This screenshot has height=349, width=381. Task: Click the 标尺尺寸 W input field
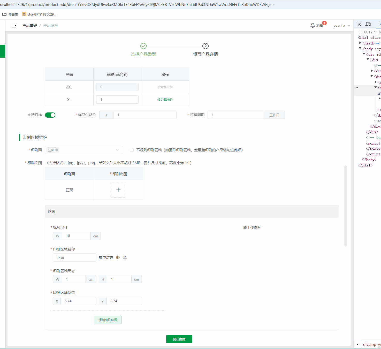point(76,236)
